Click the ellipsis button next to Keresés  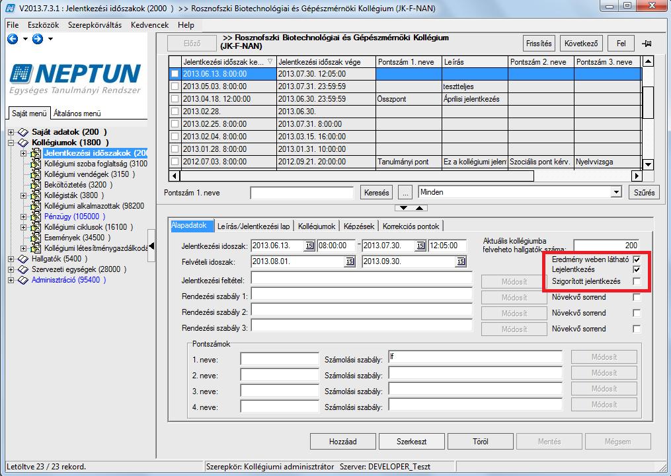tap(405, 193)
